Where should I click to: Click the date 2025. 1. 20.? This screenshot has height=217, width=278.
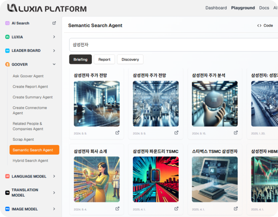[x=258, y=133]
